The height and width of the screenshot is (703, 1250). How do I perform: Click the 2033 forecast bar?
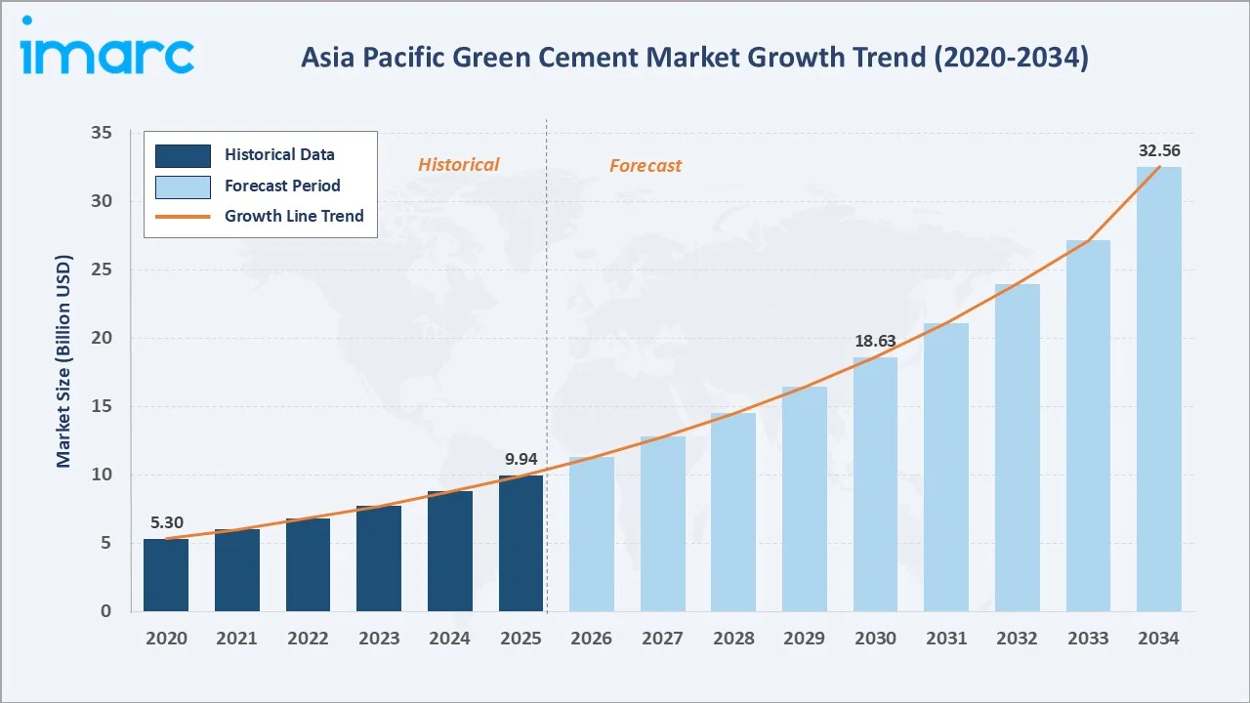[x=1088, y=426]
